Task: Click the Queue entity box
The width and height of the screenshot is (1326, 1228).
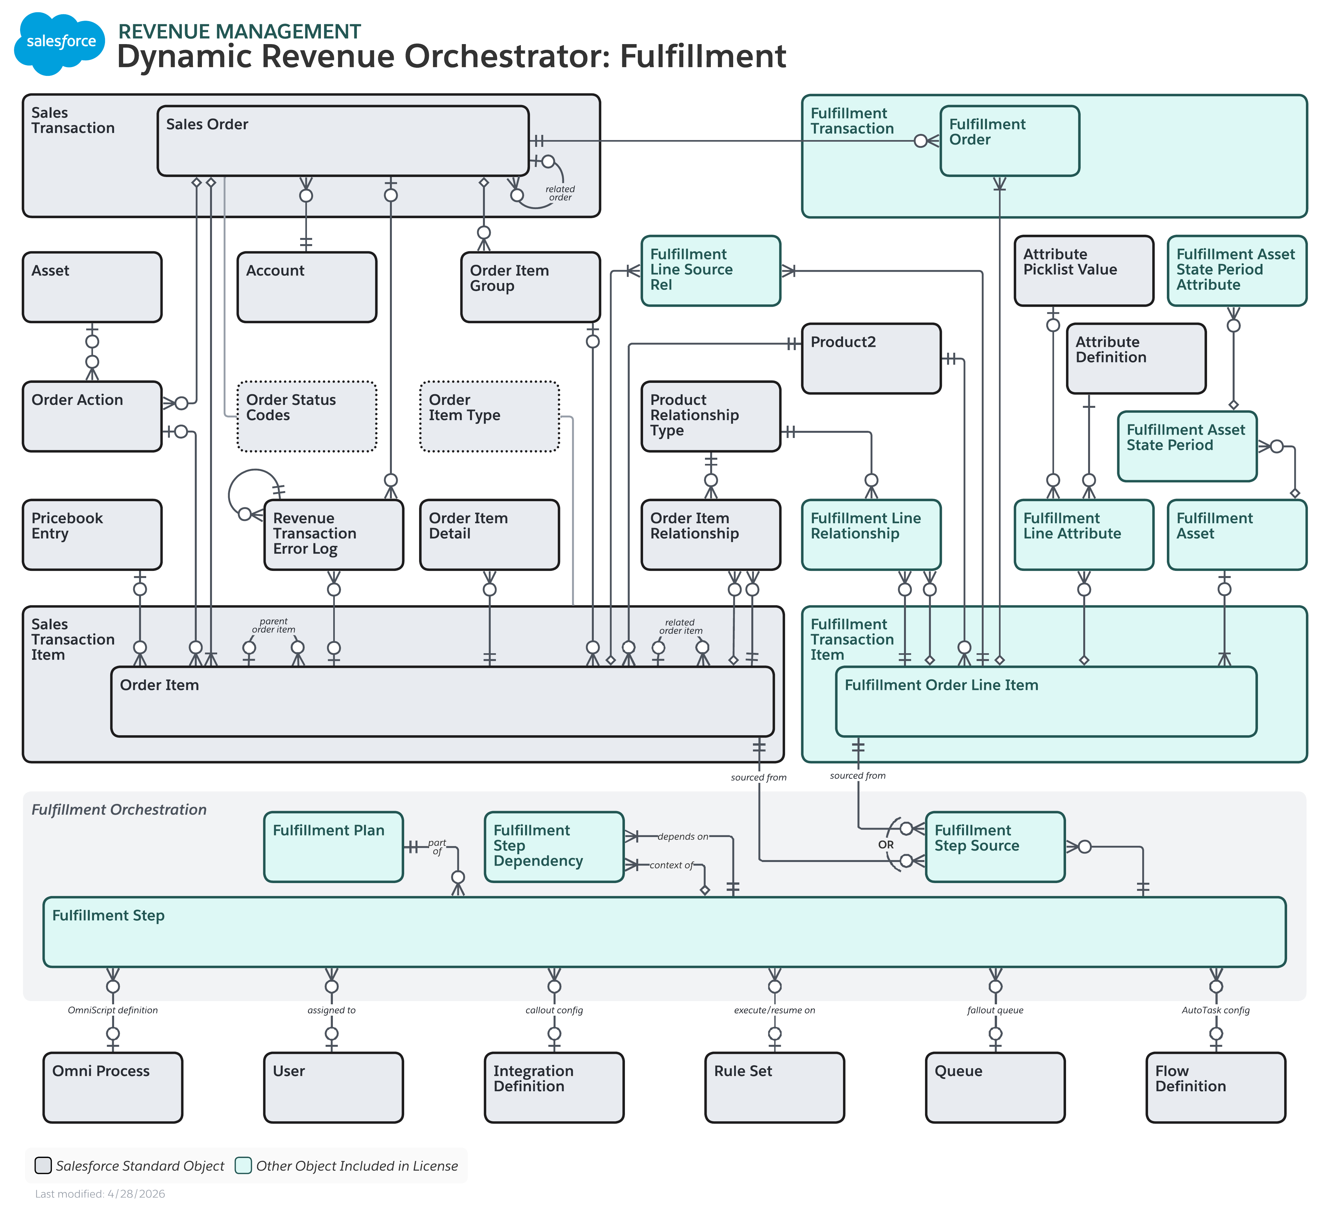Action: click(995, 1087)
